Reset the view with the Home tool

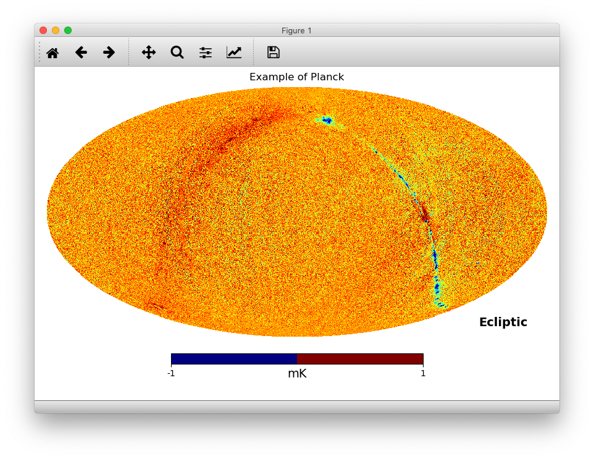pos(52,53)
